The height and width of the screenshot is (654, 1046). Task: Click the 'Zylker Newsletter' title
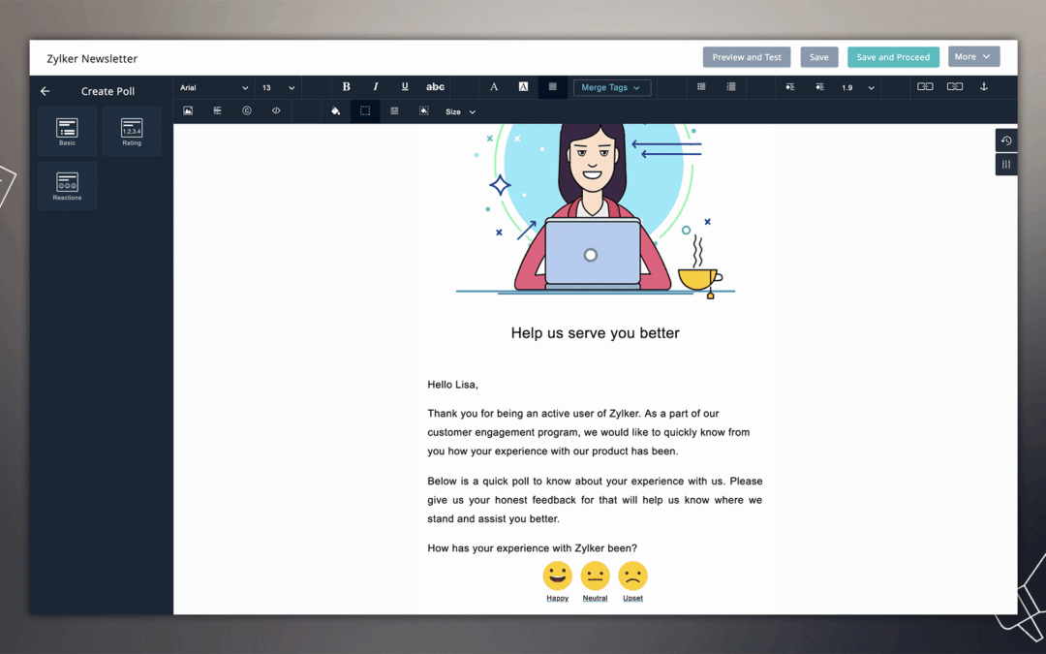click(92, 59)
